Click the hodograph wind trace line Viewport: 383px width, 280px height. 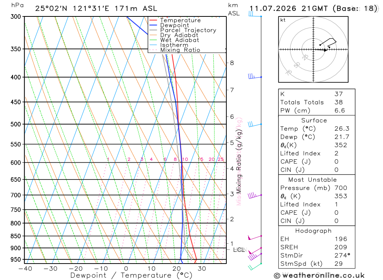tap(328, 42)
